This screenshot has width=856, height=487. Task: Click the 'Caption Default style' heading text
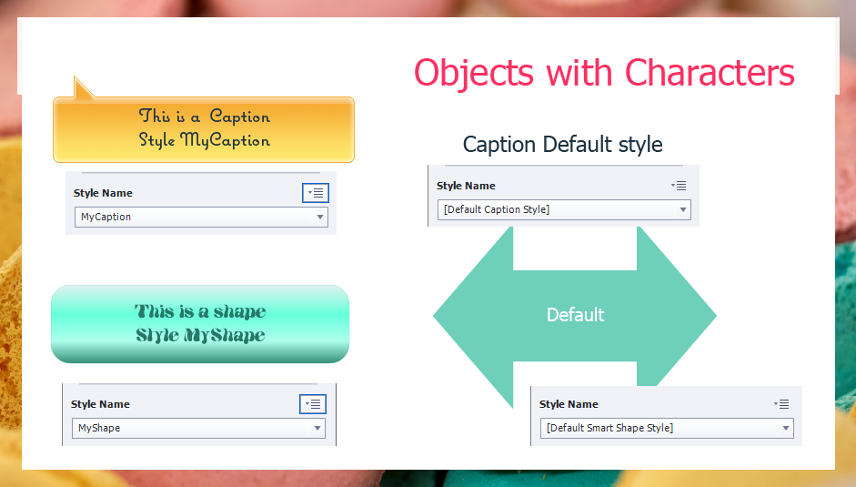(562, 145)
